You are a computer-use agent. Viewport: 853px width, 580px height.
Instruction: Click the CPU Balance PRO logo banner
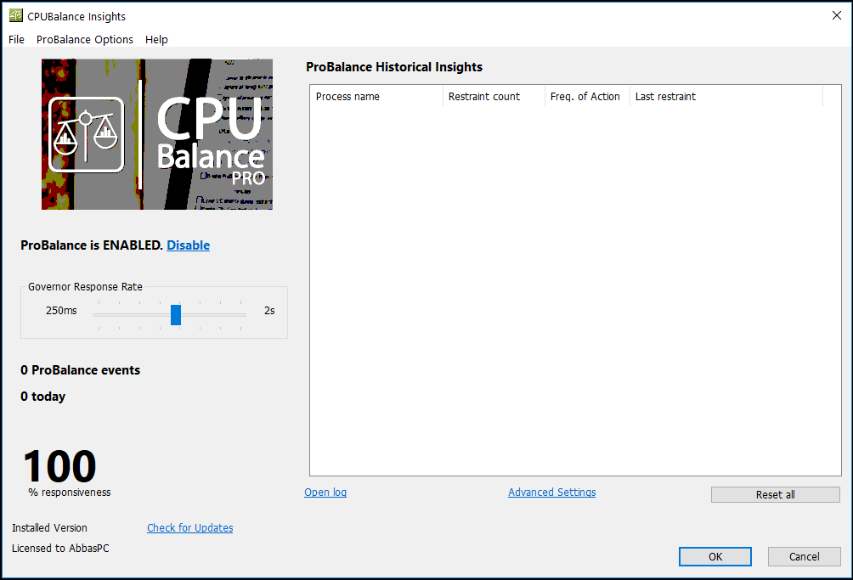[157, 134]
